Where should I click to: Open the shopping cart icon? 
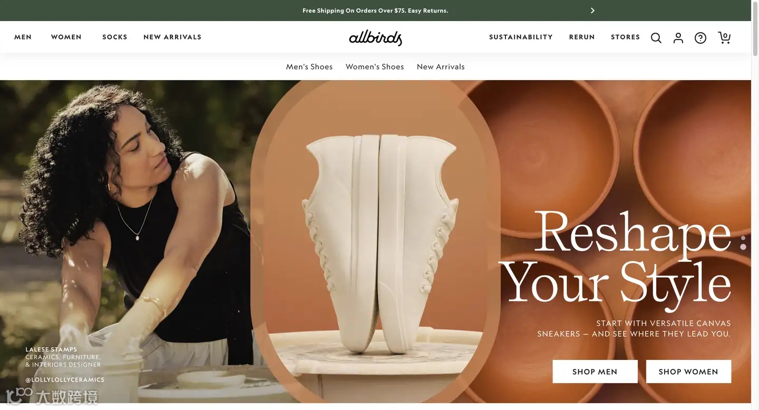point(724,37)
